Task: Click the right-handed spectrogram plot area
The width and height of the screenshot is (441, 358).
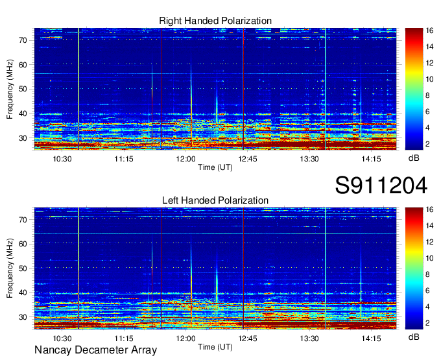Action: coord(215,89)
